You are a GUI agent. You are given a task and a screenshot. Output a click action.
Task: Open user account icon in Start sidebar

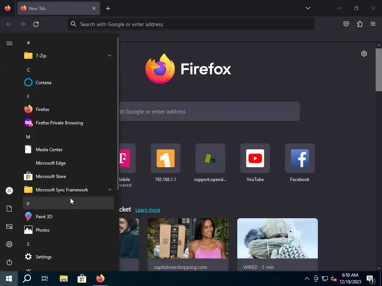[x=9, y=191]
